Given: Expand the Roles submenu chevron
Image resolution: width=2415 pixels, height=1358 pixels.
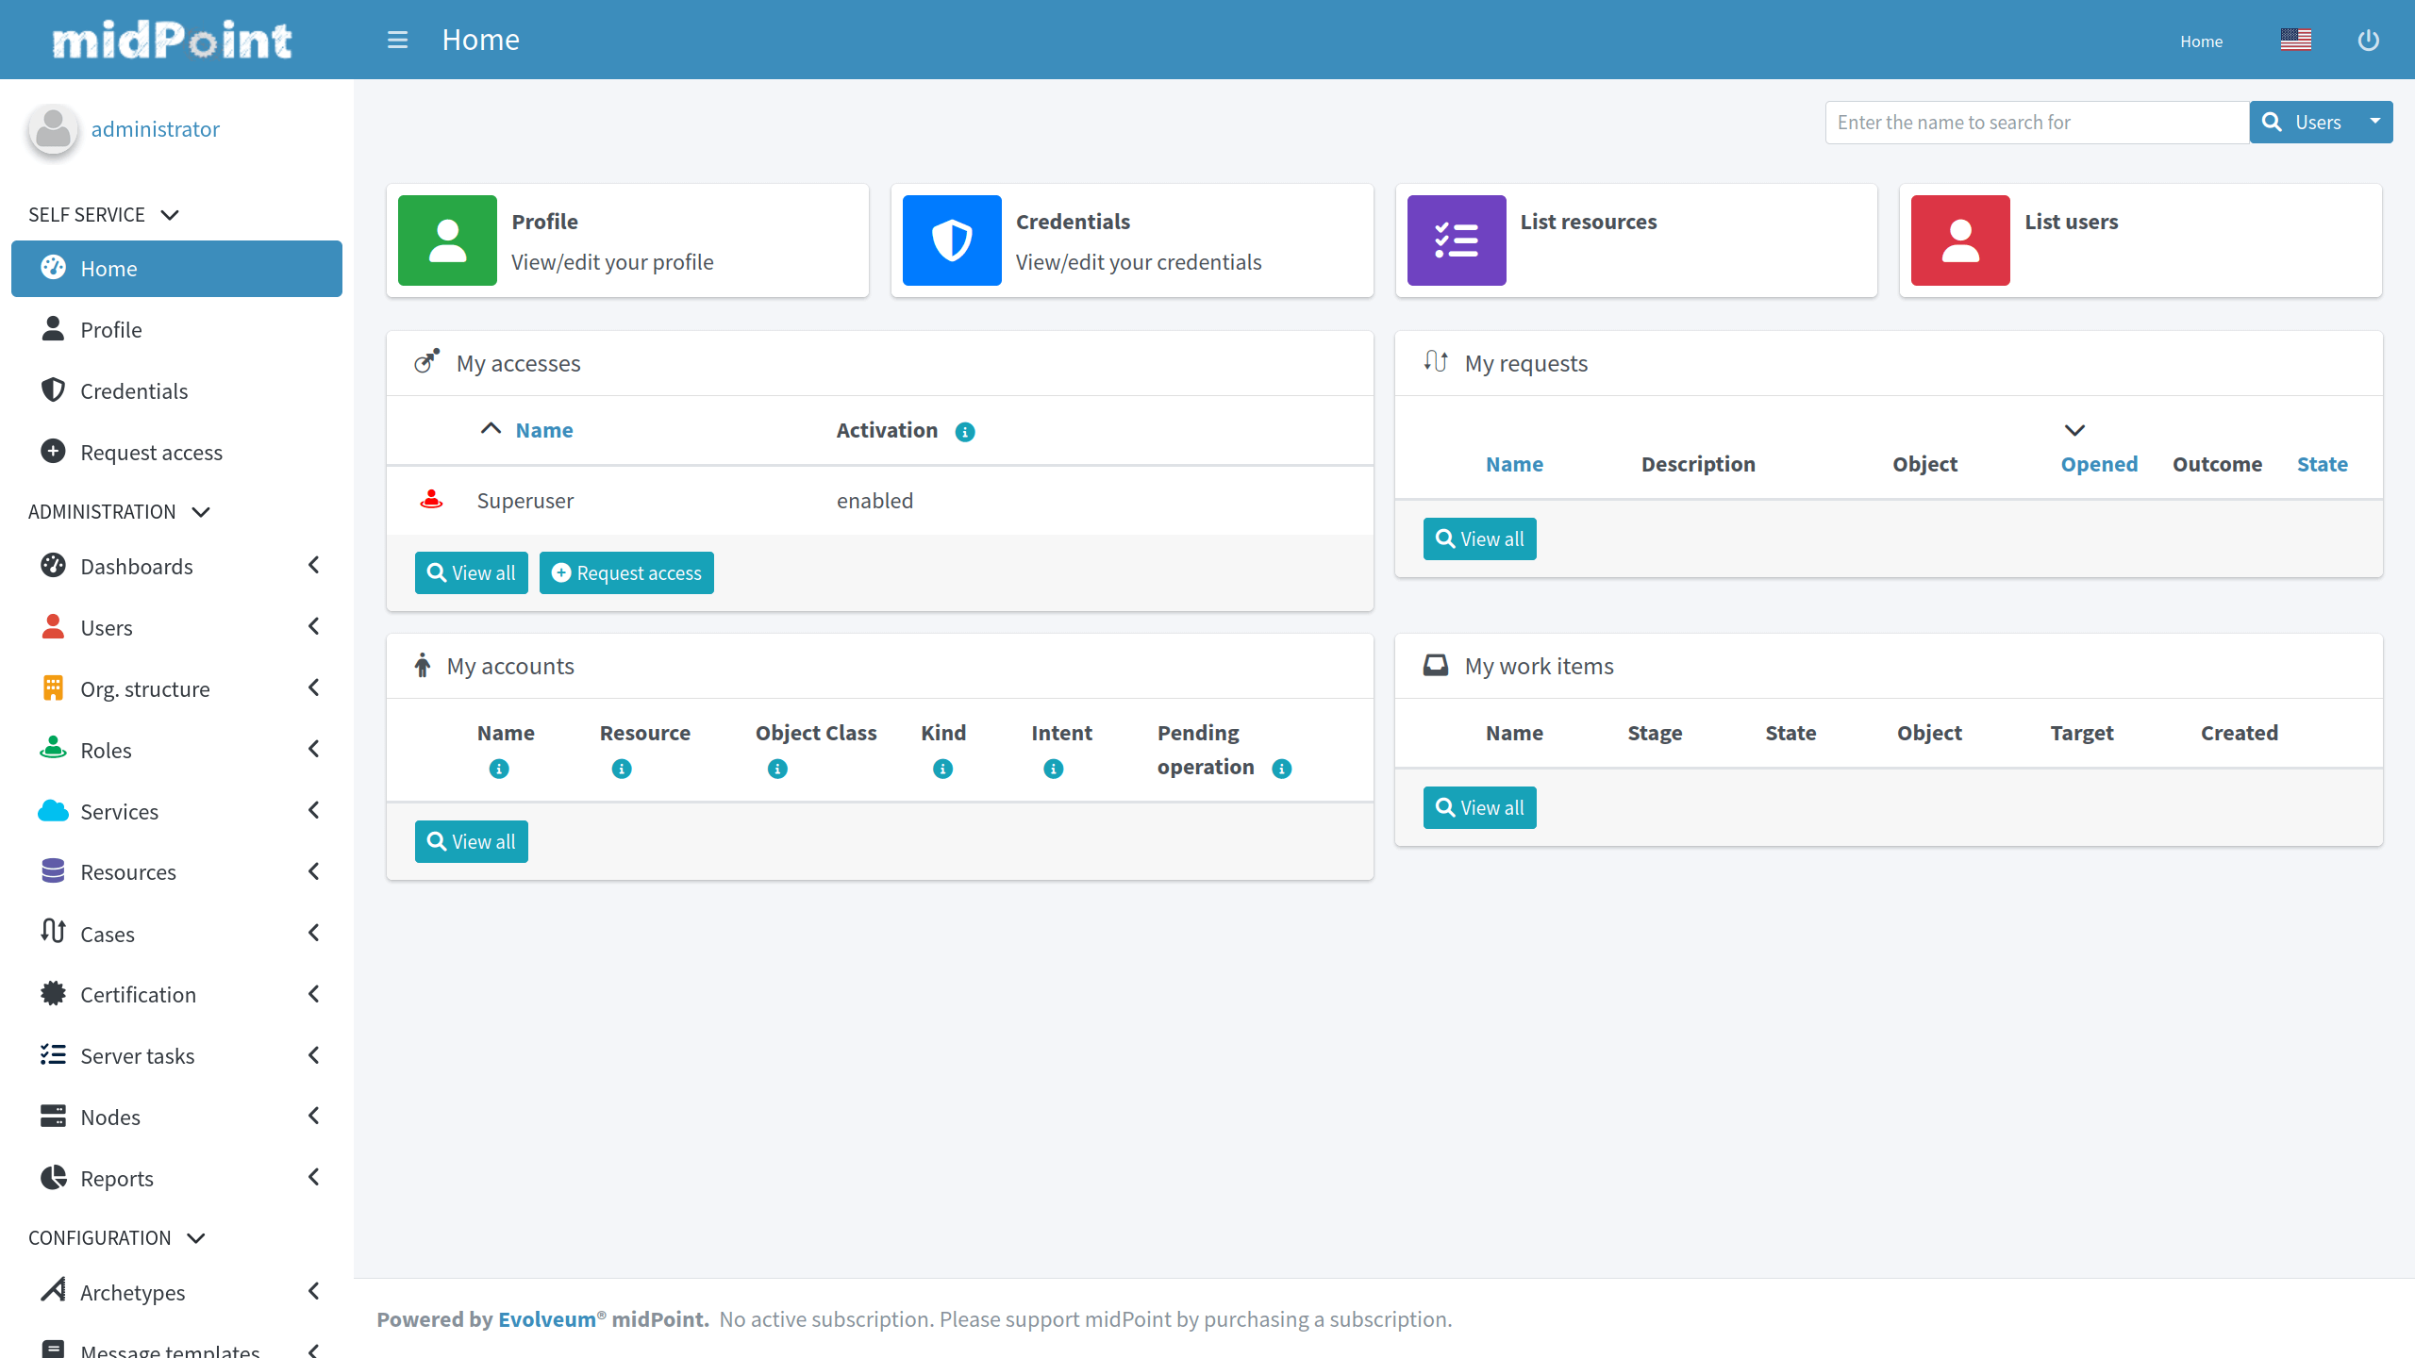Looking at the screenshot, I should point(314,749).
